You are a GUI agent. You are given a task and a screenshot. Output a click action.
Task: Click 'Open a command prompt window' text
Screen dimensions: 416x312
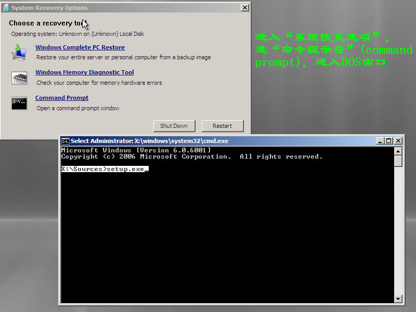[77, 108]
